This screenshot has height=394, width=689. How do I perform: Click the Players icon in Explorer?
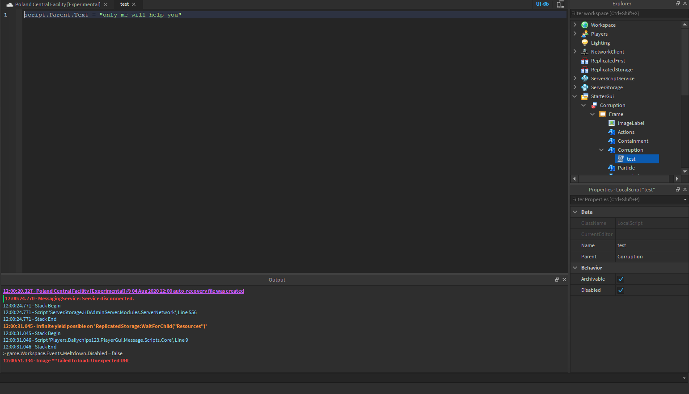[x=584, y=34]
